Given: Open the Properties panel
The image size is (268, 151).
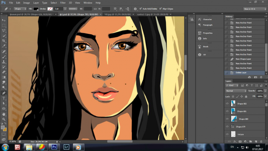Looking at the screenshot, I should [208, 33].
